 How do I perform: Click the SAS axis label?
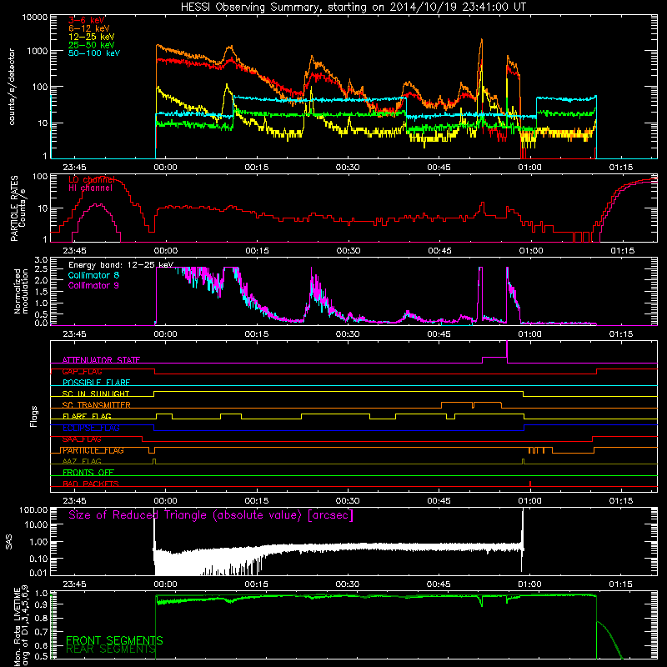click(9, 542)
